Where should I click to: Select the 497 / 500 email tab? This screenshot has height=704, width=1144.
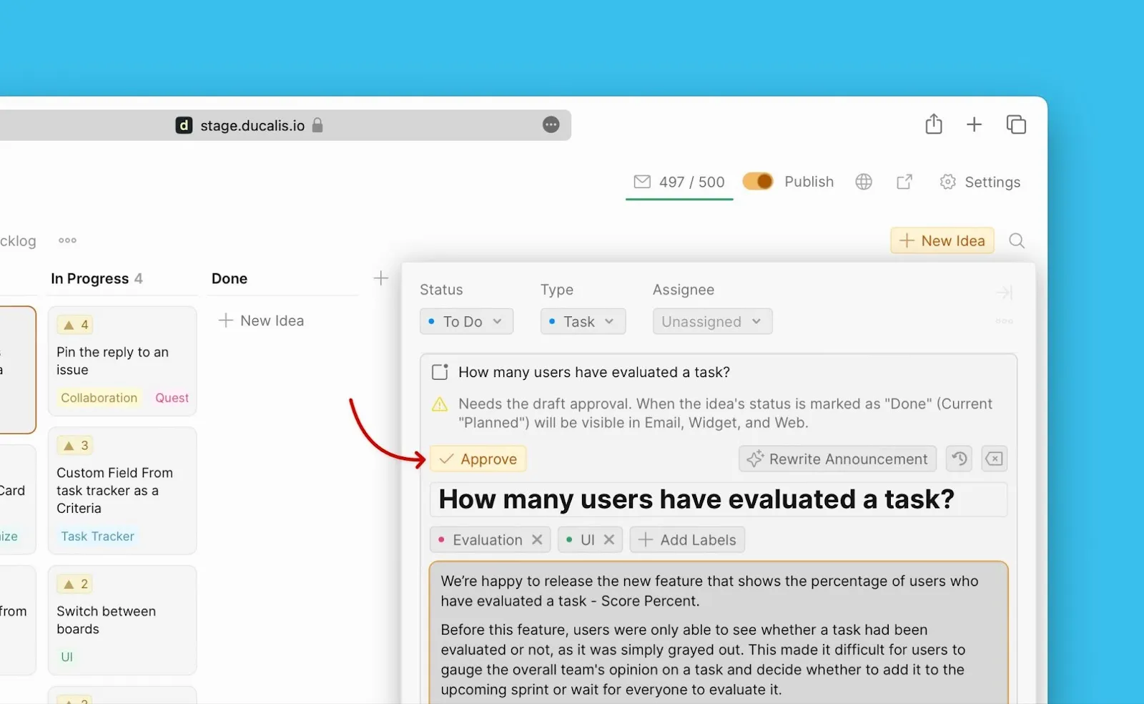coord(679,182)
